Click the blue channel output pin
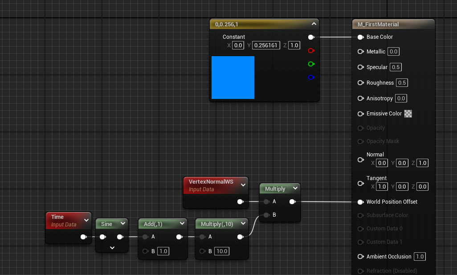The width and height of the screenshot is (457, 275). (311, 77)
